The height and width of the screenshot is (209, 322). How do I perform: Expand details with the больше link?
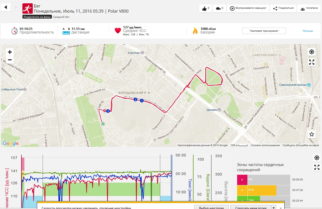pos(308,31)
